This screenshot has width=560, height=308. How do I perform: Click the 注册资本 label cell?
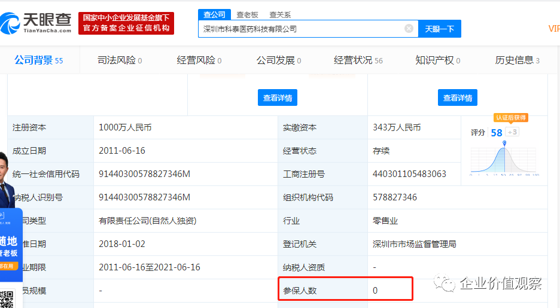coord(51,127)
